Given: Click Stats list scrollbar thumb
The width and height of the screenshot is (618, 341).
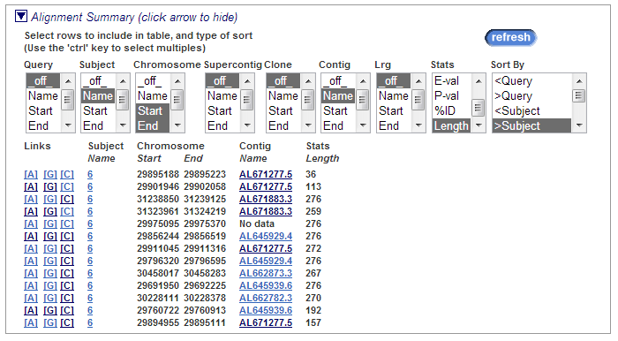Looking at the screenshot, I should pos(479,107).
